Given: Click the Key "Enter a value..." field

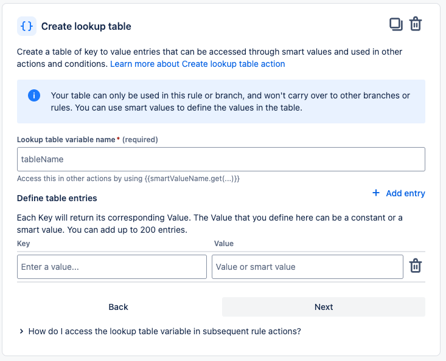Looking at the screenshot, I should (112, 267).
